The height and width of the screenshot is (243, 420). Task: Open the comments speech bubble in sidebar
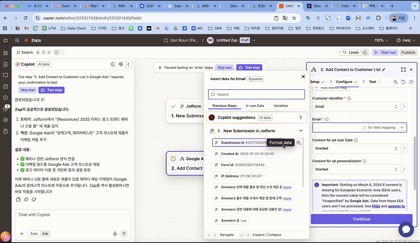tap(5, 76)
